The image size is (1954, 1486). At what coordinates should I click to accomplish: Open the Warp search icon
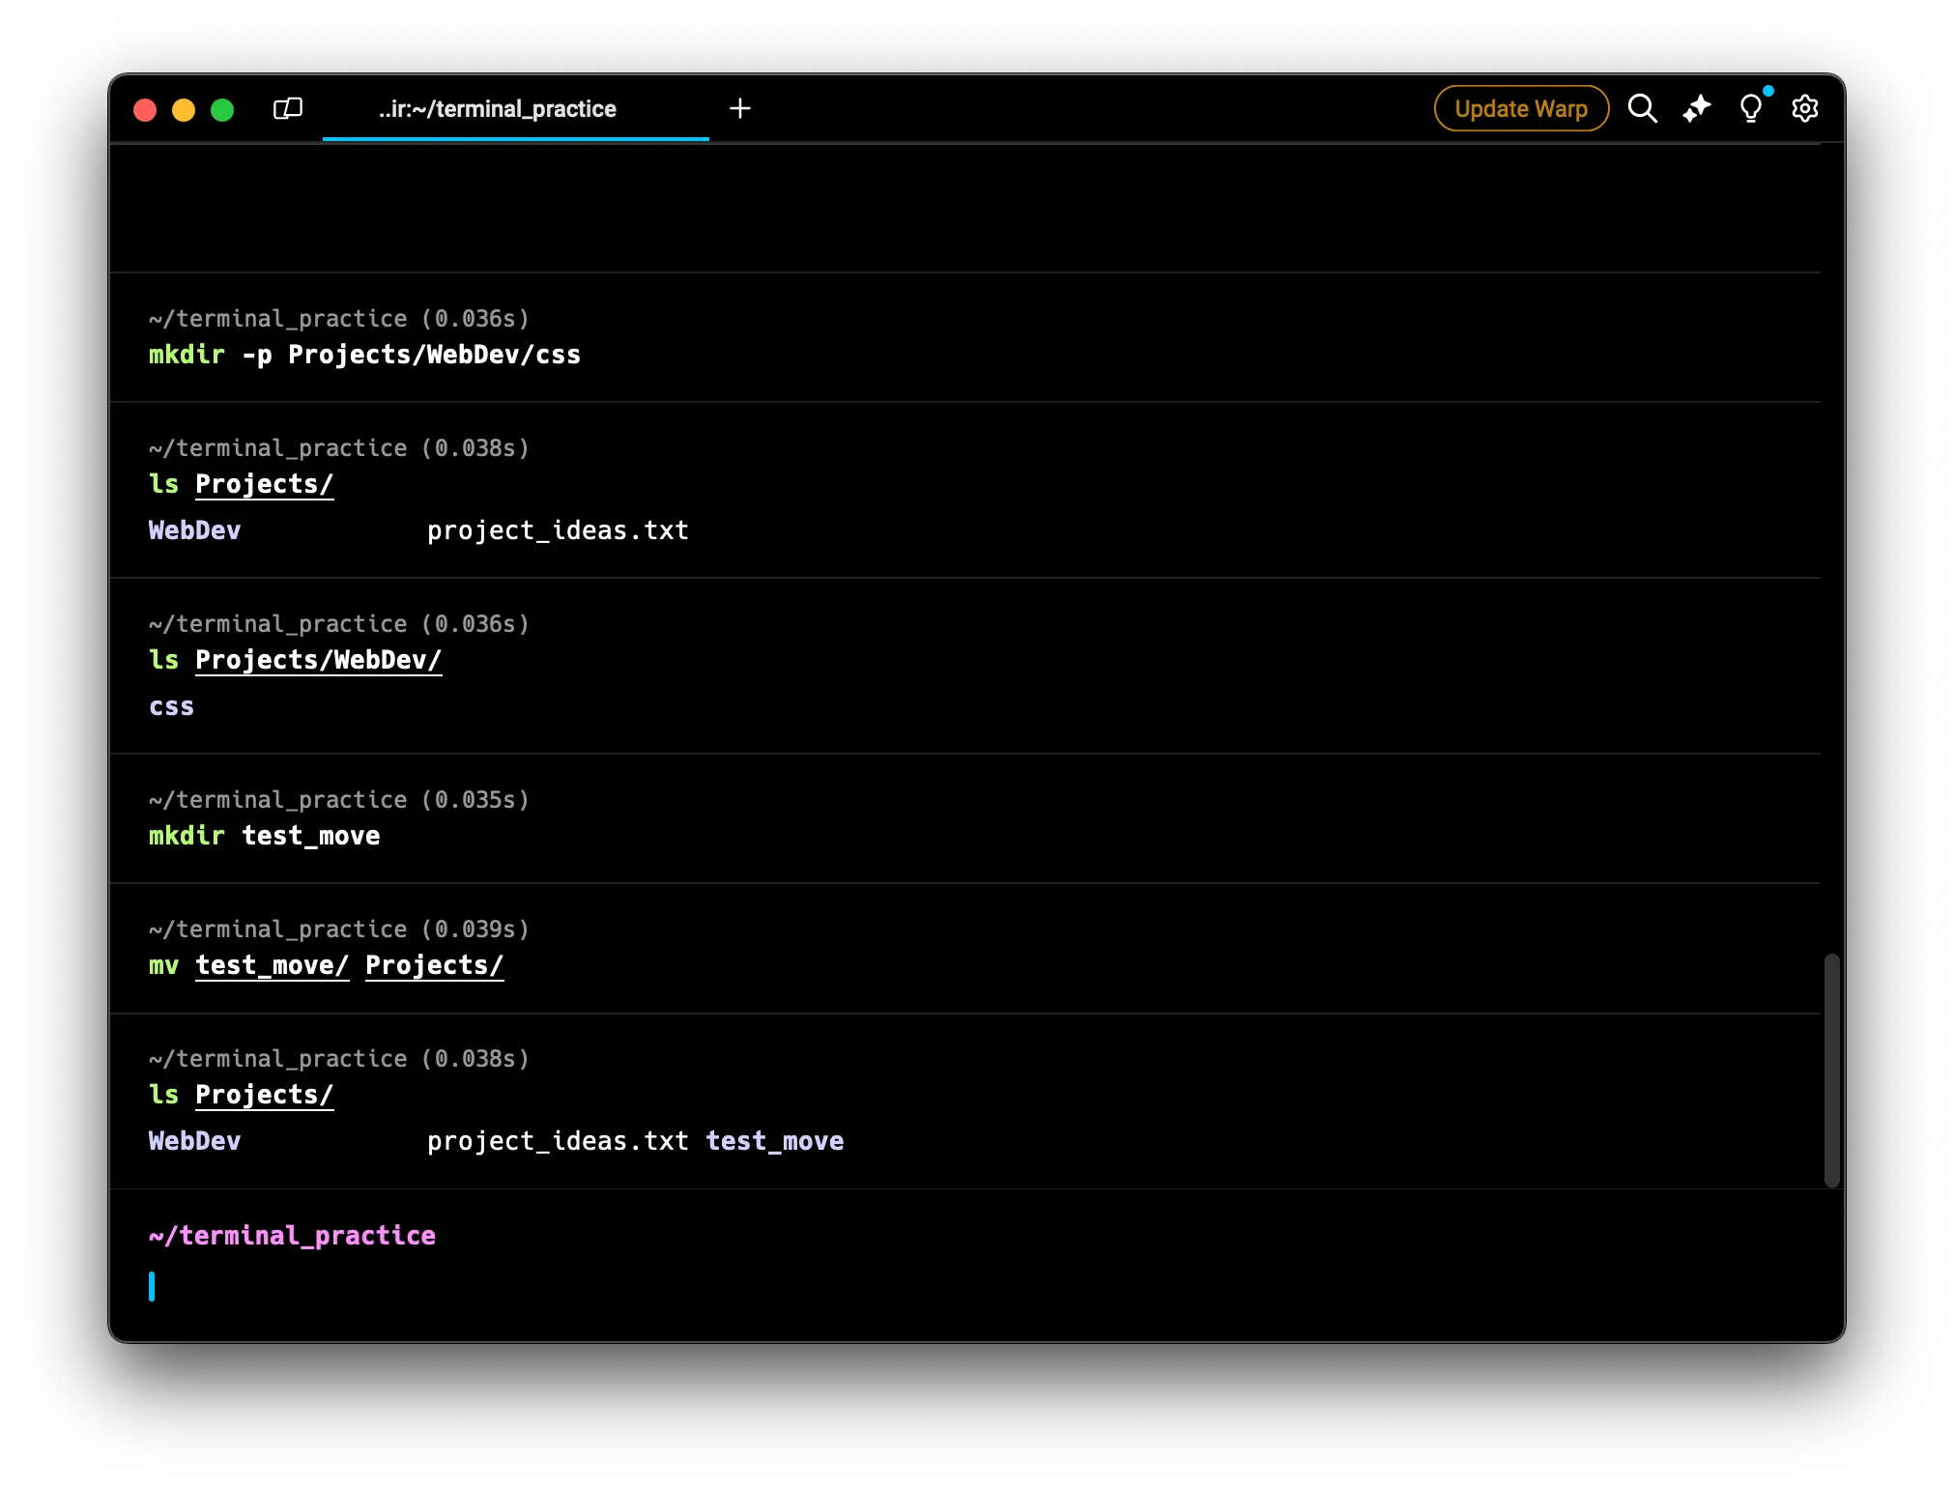[1642, 108]
